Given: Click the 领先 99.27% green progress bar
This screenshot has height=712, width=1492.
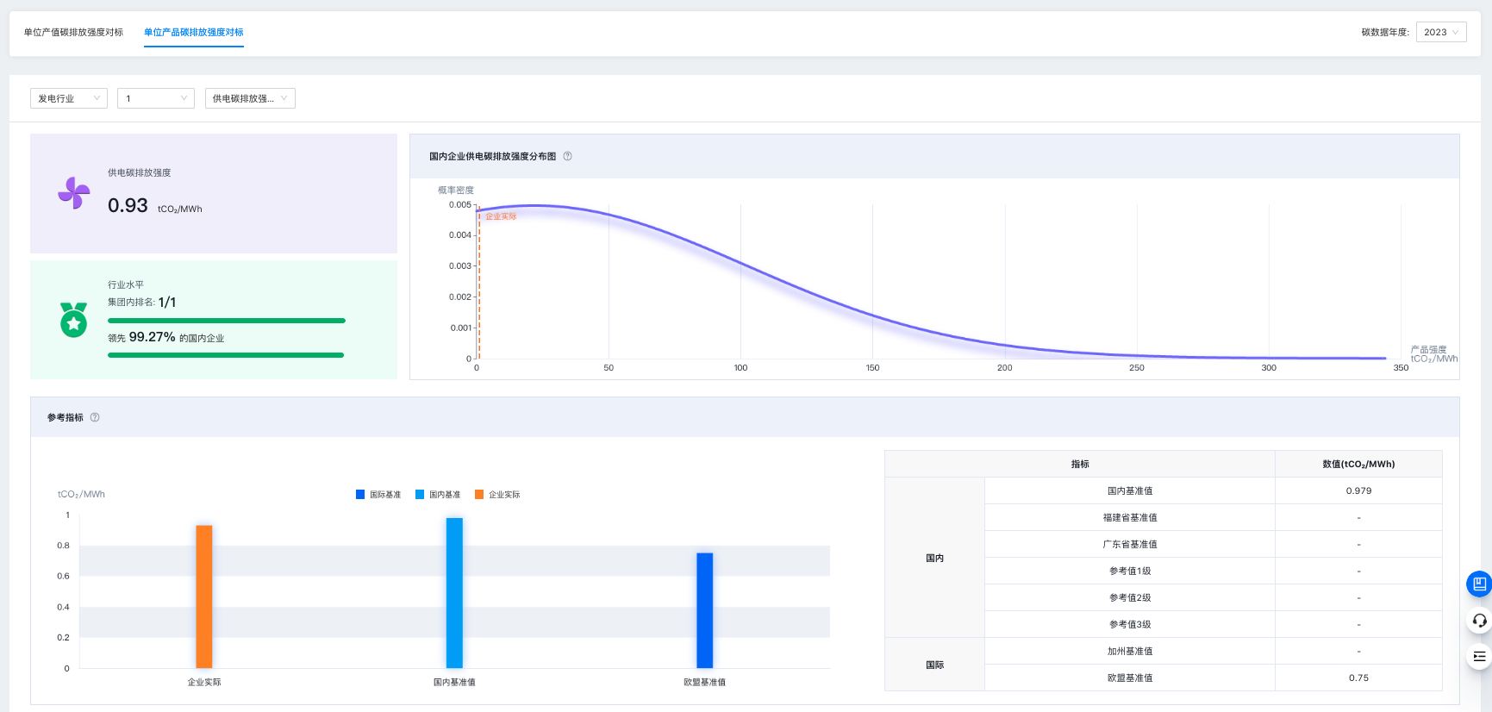Looking at the screenshot, I should coord(226,355).
